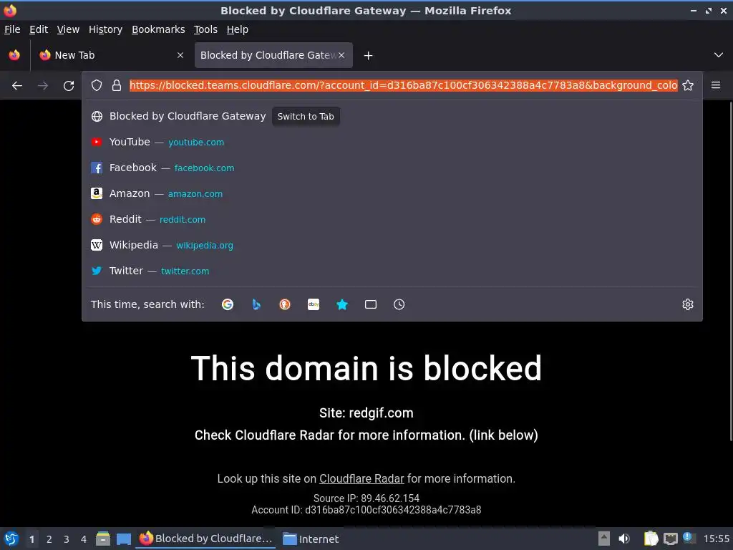Bookmark this page with the star icon
The image size is (733, 550).
coord(688,85)
